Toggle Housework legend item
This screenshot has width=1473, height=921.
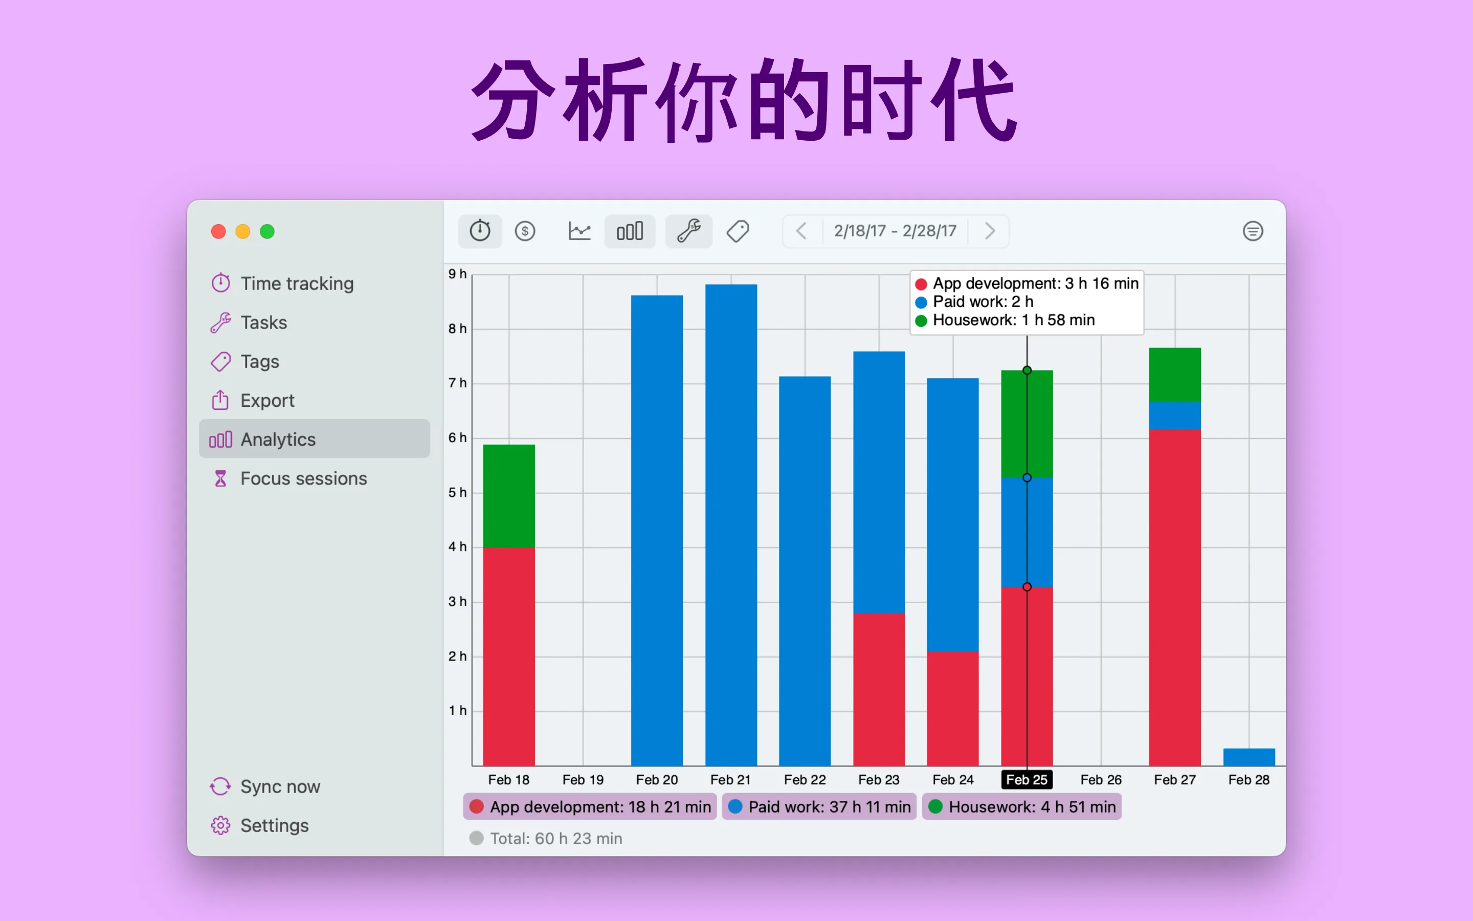[x=1021, y=806]
